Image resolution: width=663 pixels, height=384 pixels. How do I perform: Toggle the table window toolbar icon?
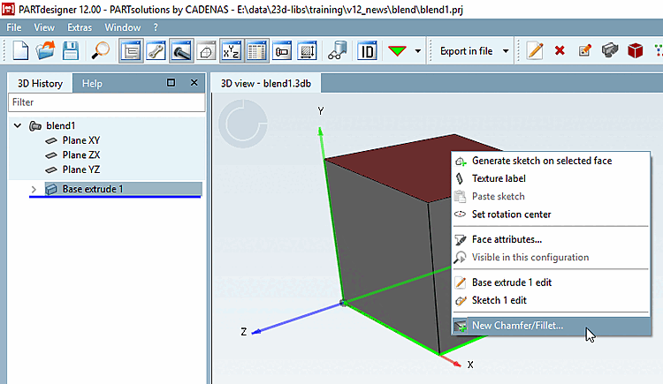[256, 51]
